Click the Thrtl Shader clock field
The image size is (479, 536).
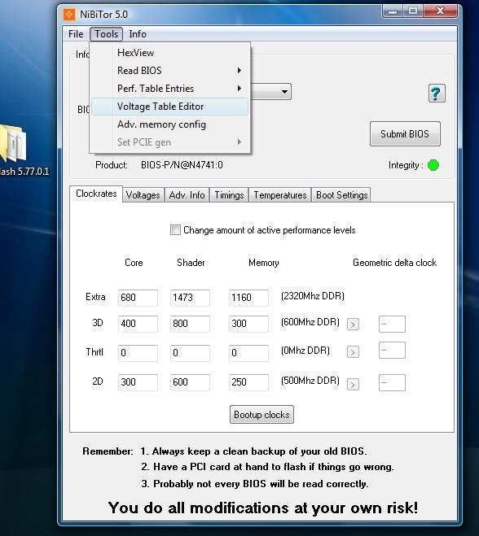pos(190,352)
